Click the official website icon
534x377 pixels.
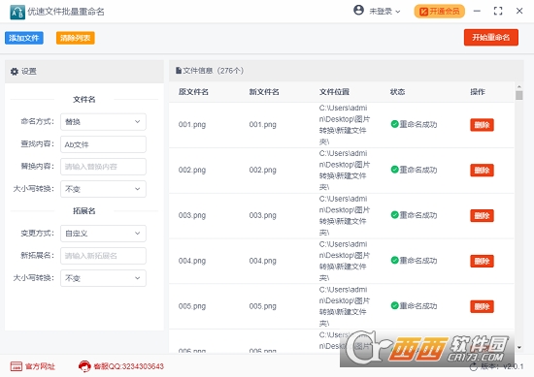tap(16, 366)
